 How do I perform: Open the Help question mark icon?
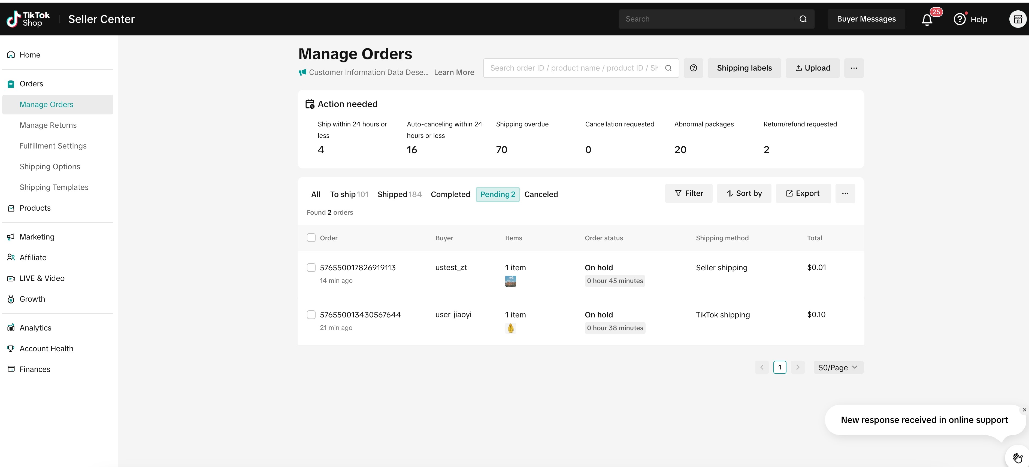point(960,19)
